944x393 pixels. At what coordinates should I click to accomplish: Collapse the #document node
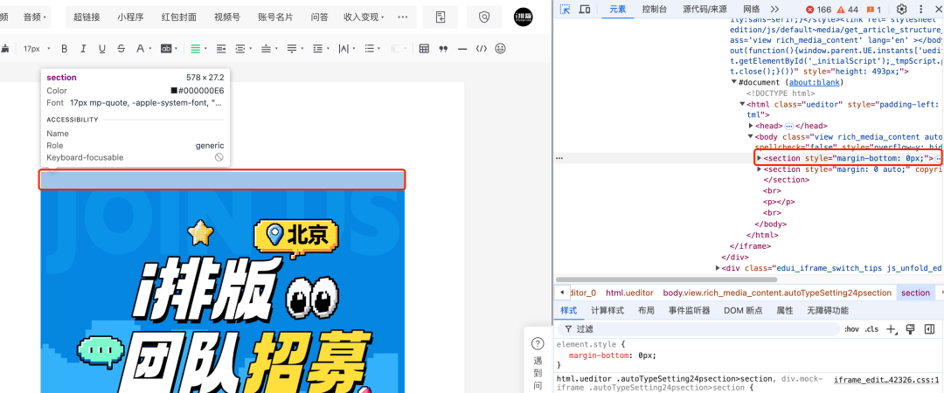(x=734, y=82)
